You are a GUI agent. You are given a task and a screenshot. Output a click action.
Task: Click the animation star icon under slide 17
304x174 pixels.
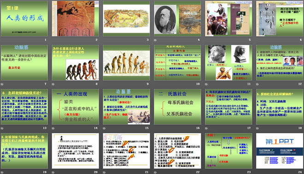point(206,128)
